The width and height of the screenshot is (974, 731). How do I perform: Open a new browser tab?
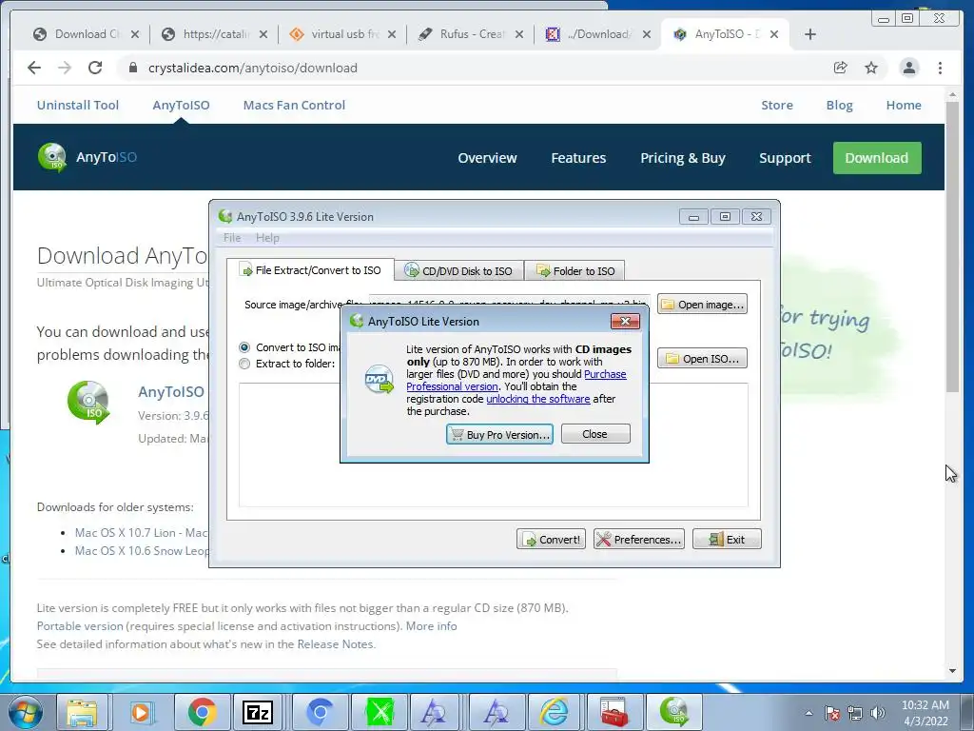[x=810, y=34]
